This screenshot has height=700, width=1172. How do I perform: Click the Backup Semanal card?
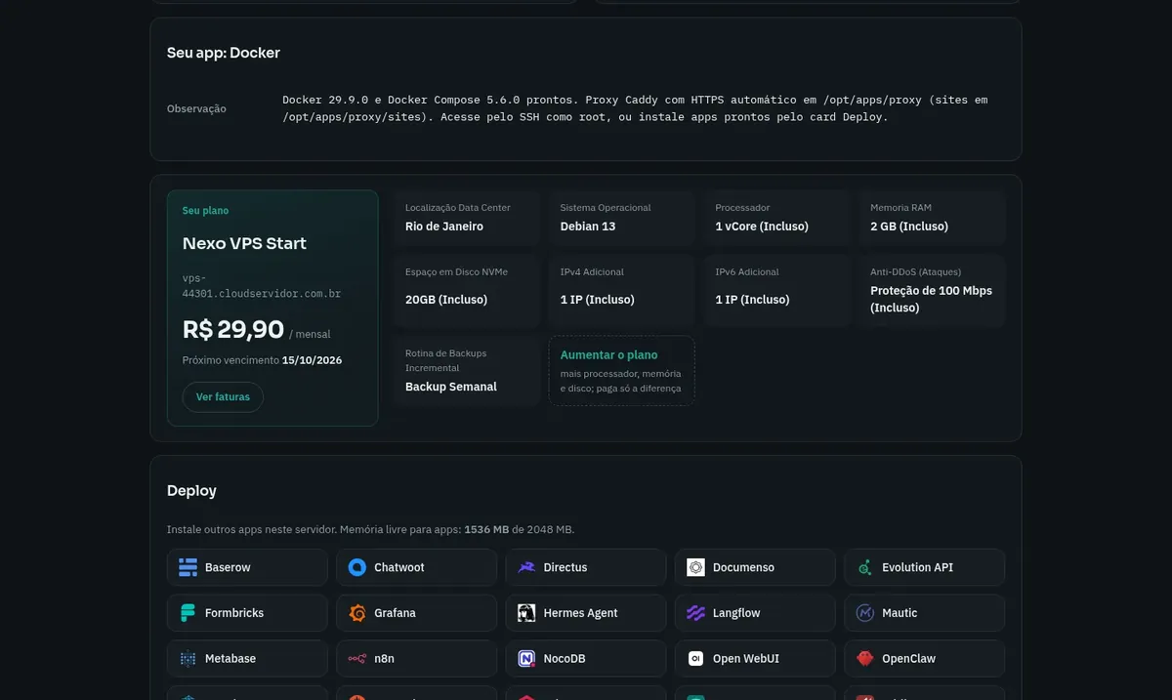pos(467,371)
